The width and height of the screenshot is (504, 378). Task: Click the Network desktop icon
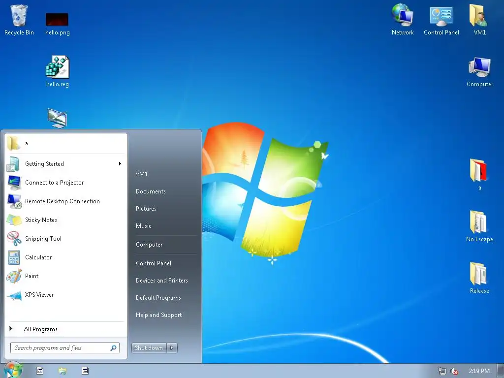(x=403, y=19)
